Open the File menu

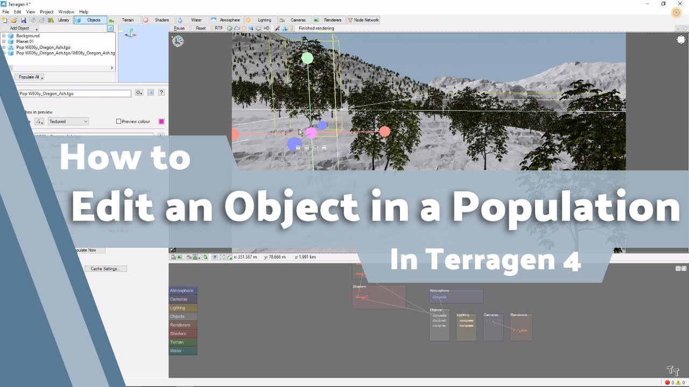click(x=5, y=12)
